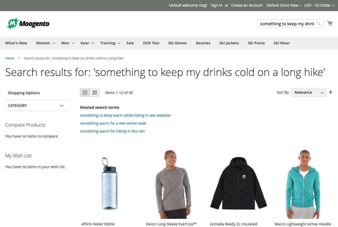Open 'something warm for hiking in the rain'

tap(112, 131)
